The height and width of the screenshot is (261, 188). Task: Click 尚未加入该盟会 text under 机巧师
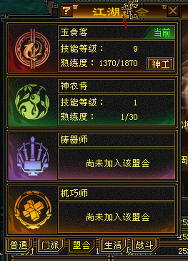(118, 217)
